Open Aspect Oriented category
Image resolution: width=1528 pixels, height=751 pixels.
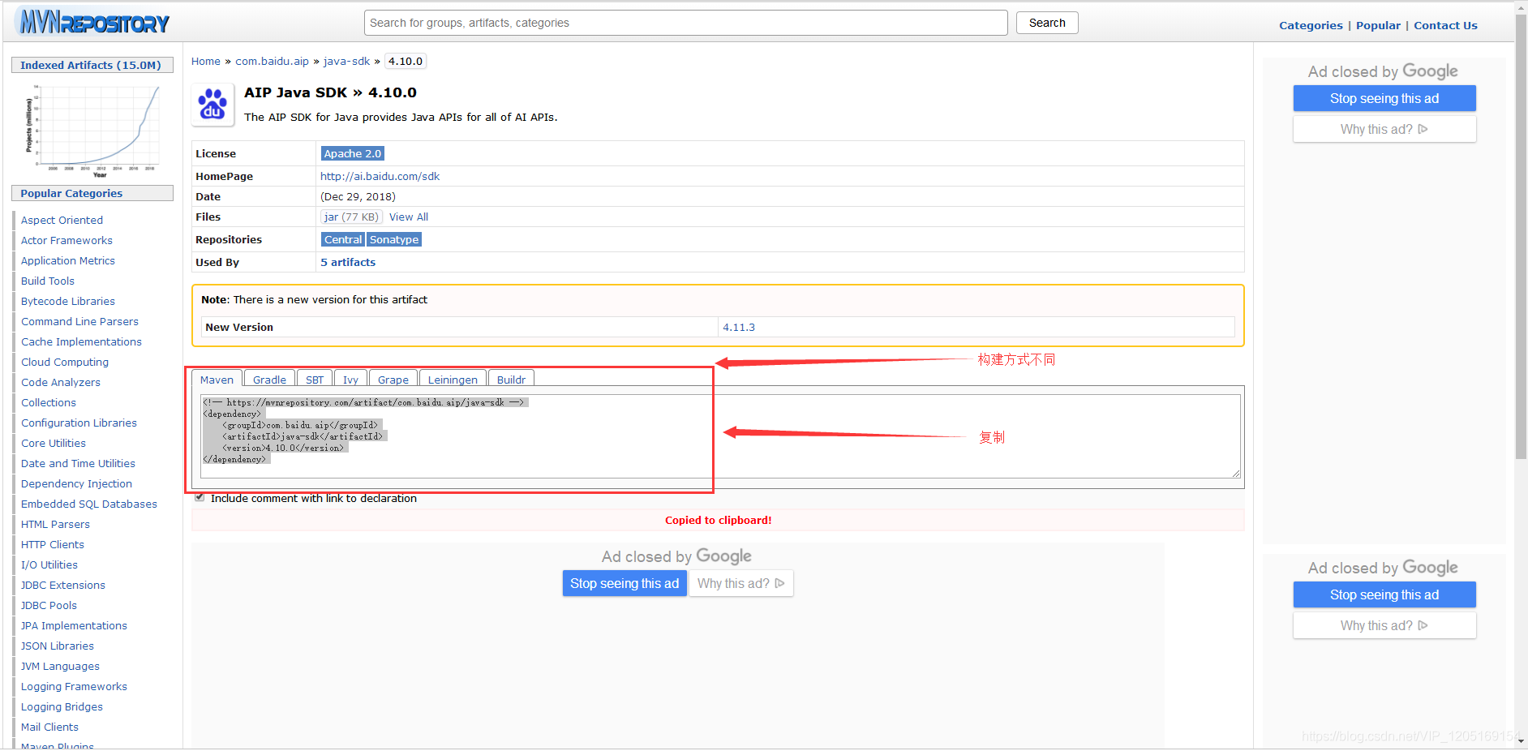pos(62,220)
